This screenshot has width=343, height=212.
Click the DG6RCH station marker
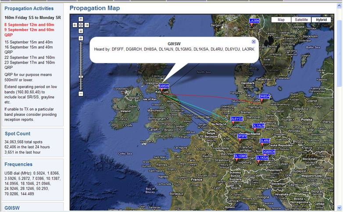[268, 152]
